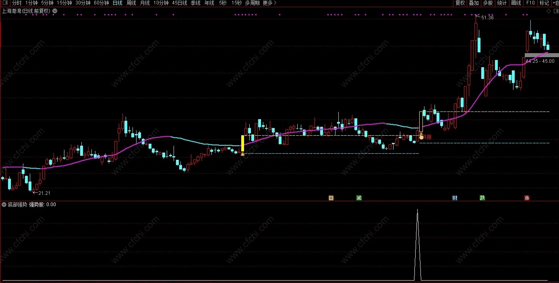Select the 1分钟 period
The image size is (559, 283).
[x=31, y=3]
